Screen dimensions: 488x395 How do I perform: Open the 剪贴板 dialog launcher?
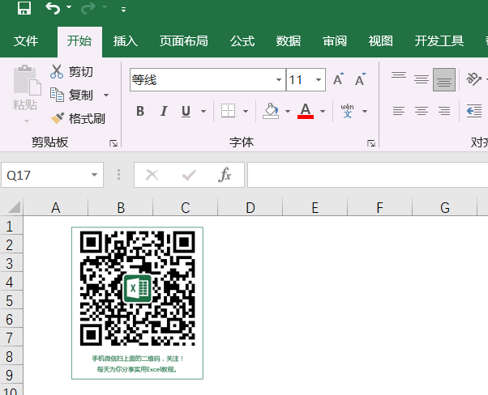[x=113, y=143]
